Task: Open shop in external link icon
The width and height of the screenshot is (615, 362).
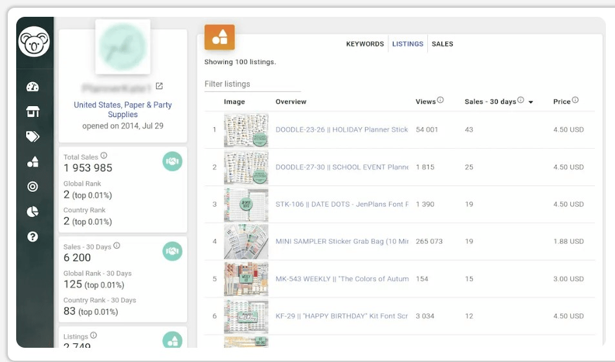Action: tap(159, 87)
